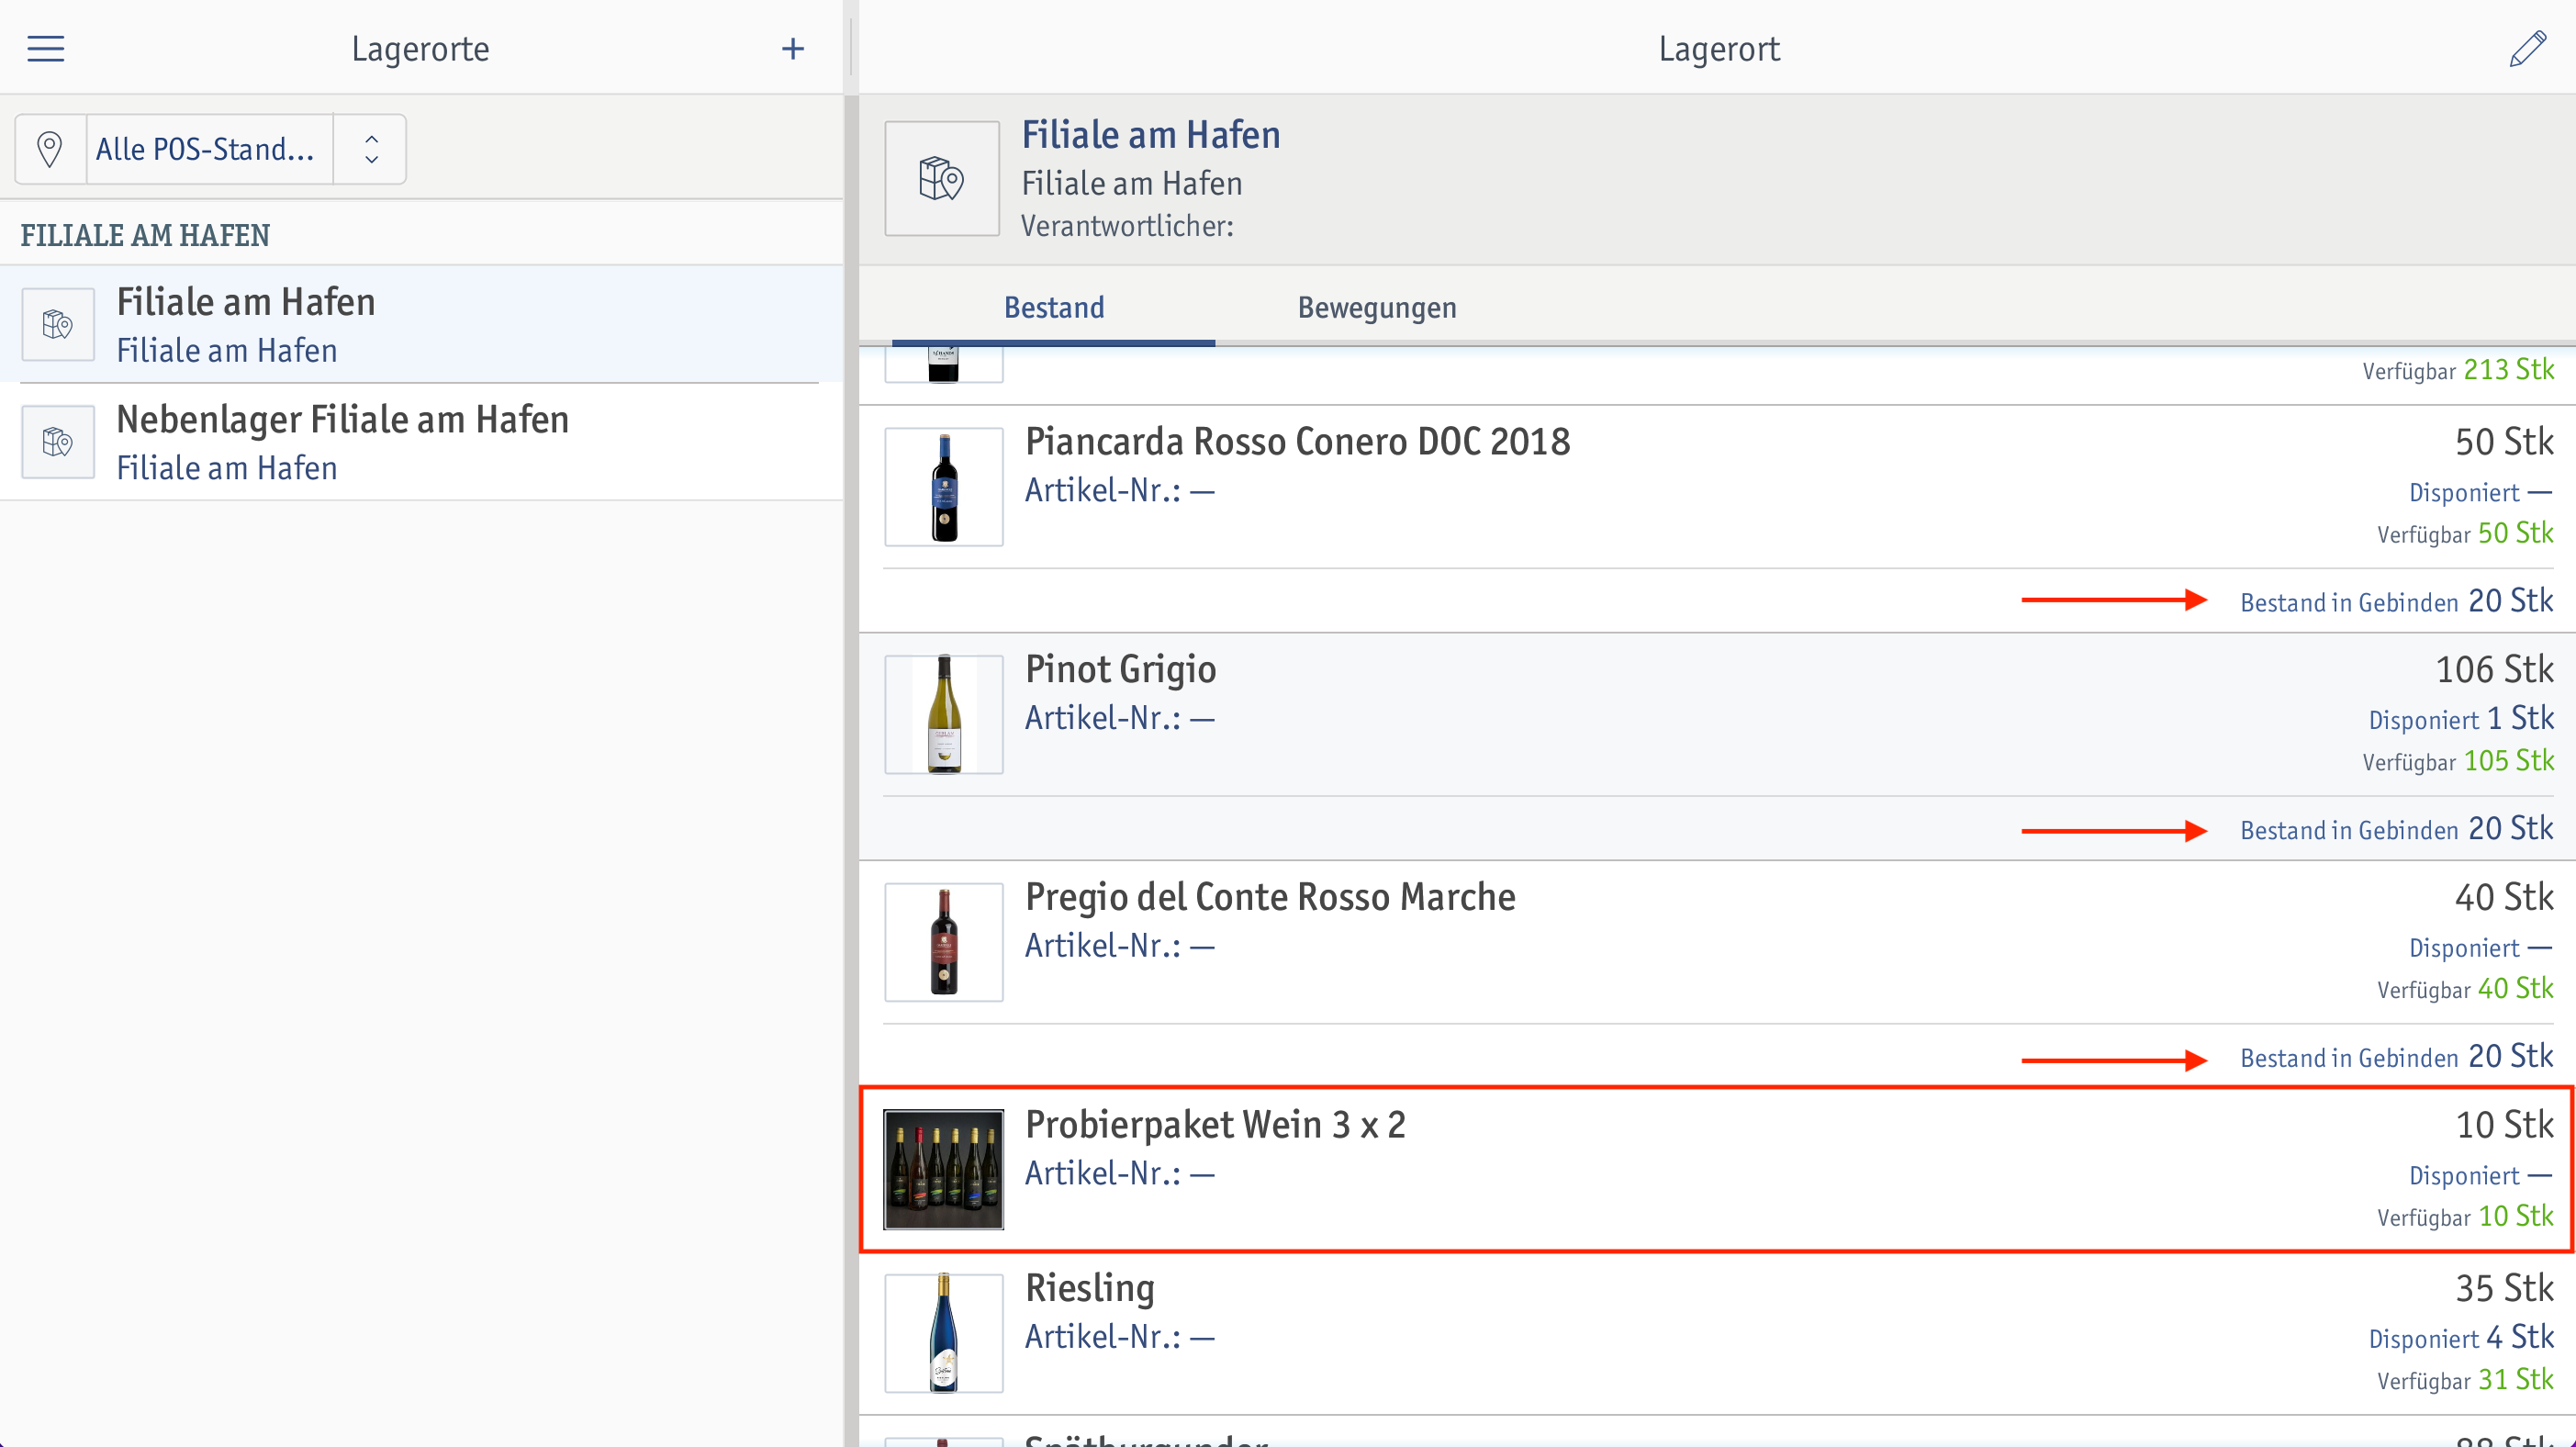Click the Lagerort header box icon
The width and height of the screenshot is (2576, 1447).
tap(942, 179)
